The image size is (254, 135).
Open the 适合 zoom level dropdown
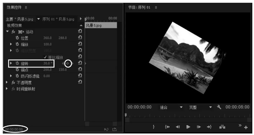tap(181, 107)
